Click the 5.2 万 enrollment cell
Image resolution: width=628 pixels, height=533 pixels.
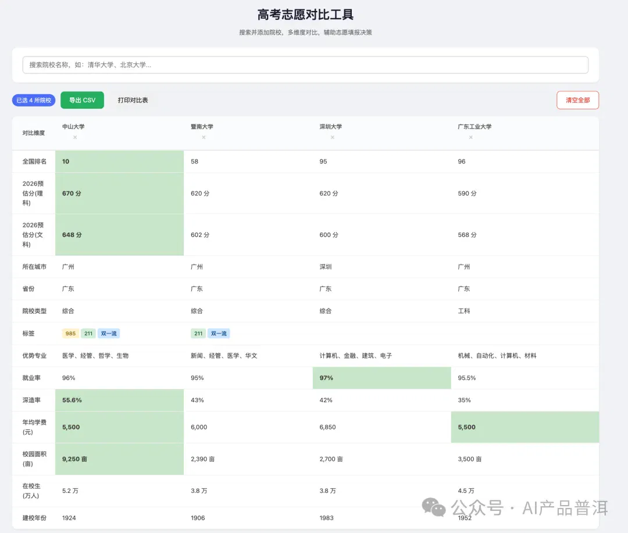(119, 491)
